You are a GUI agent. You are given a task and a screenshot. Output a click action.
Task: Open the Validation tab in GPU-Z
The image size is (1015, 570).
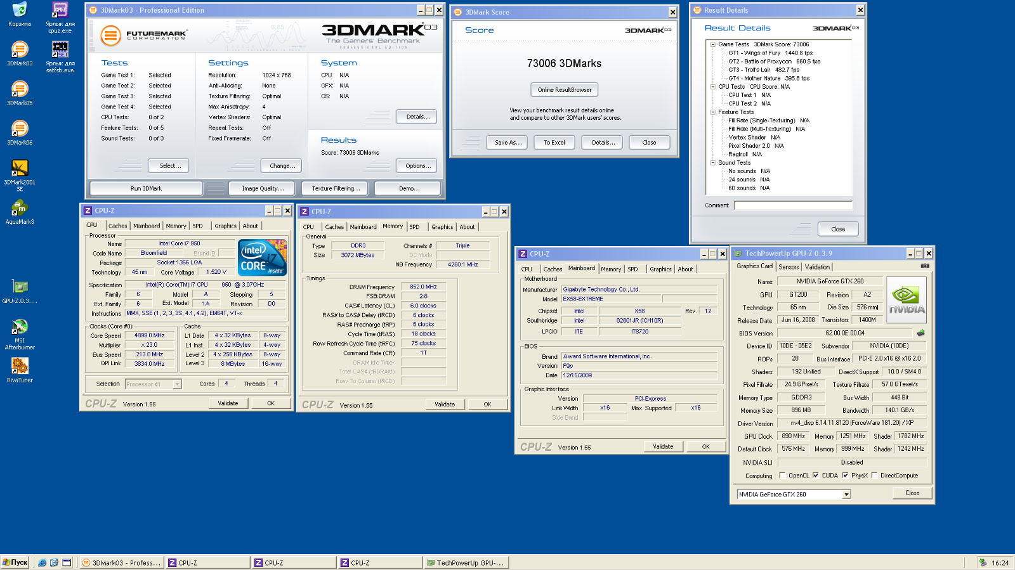(x=817, y=267)
